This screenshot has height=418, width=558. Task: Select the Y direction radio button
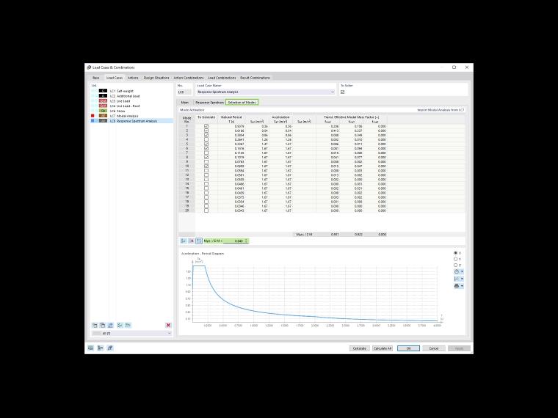(x=455, y=259)
